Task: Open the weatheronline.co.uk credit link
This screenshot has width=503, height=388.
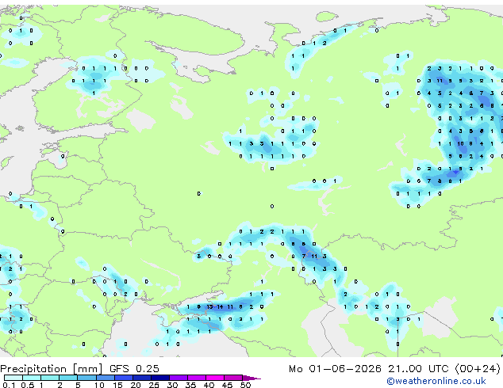Action: (436, 381)
